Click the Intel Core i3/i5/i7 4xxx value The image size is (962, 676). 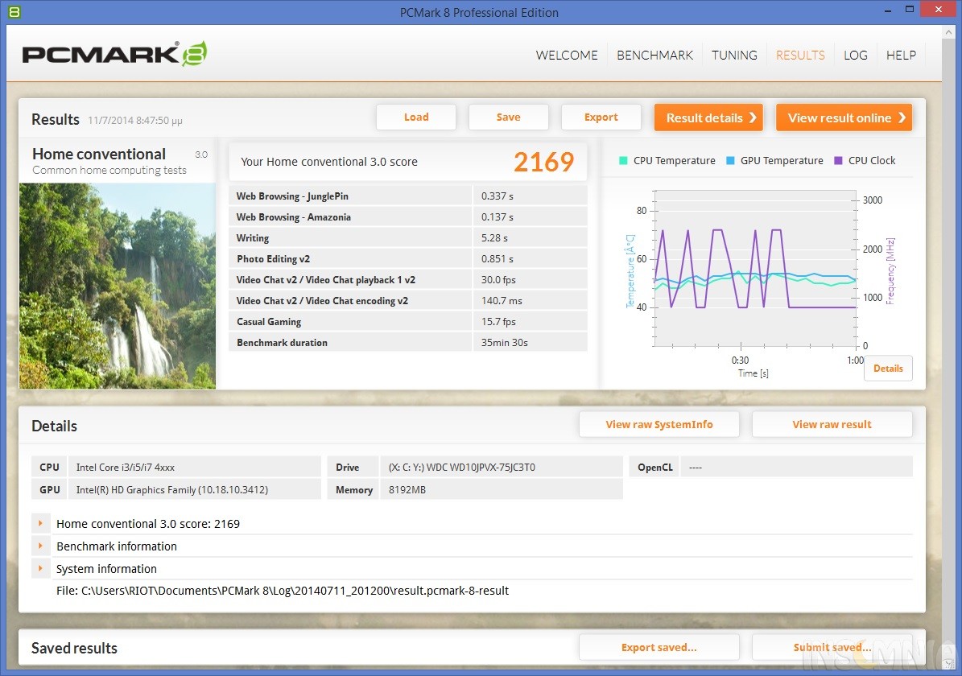125,467
